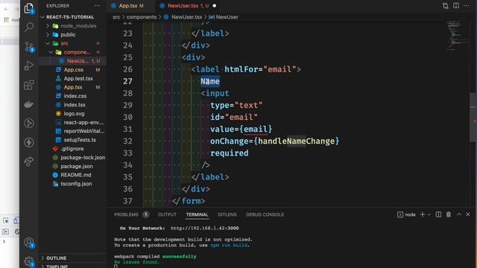Open index.css in the file explorer

pos(72,96)
